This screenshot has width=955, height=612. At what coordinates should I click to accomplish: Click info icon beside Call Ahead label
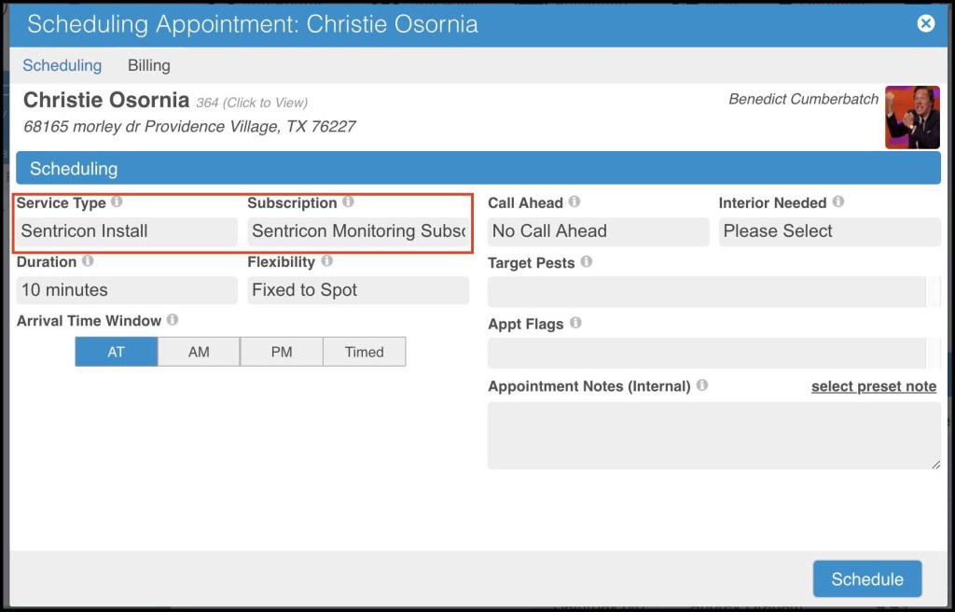[x=574, y=202]
